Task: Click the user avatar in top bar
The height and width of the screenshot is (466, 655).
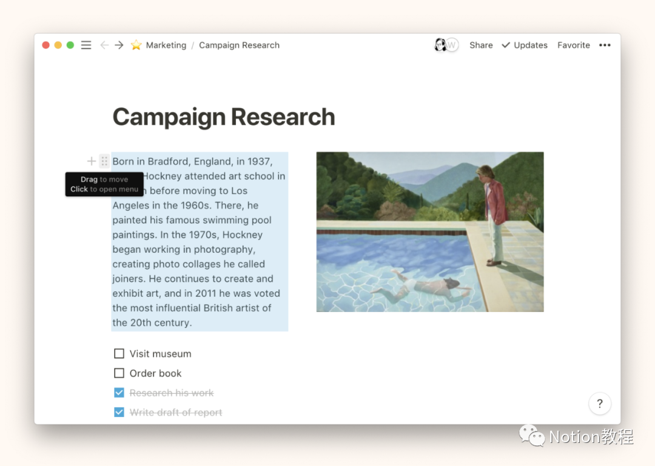Action: 441,45
